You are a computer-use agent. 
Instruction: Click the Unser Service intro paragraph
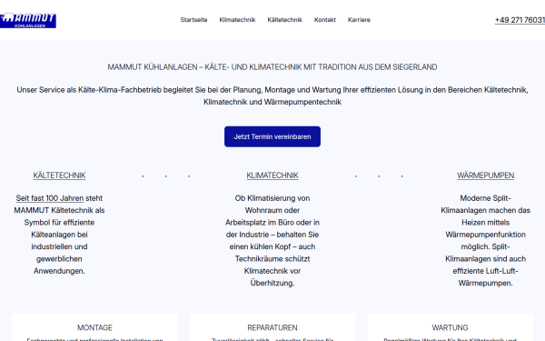272,96
